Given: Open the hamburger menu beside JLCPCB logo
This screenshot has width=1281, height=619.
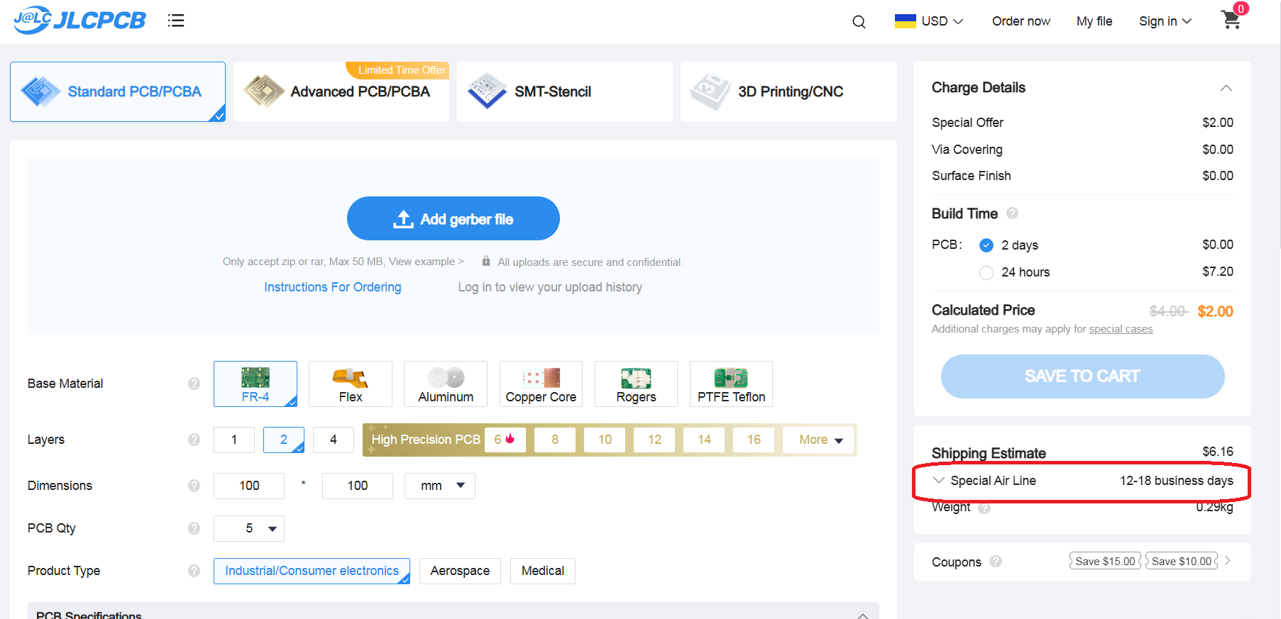Looking at the screenshot, I should pos(176,21).
